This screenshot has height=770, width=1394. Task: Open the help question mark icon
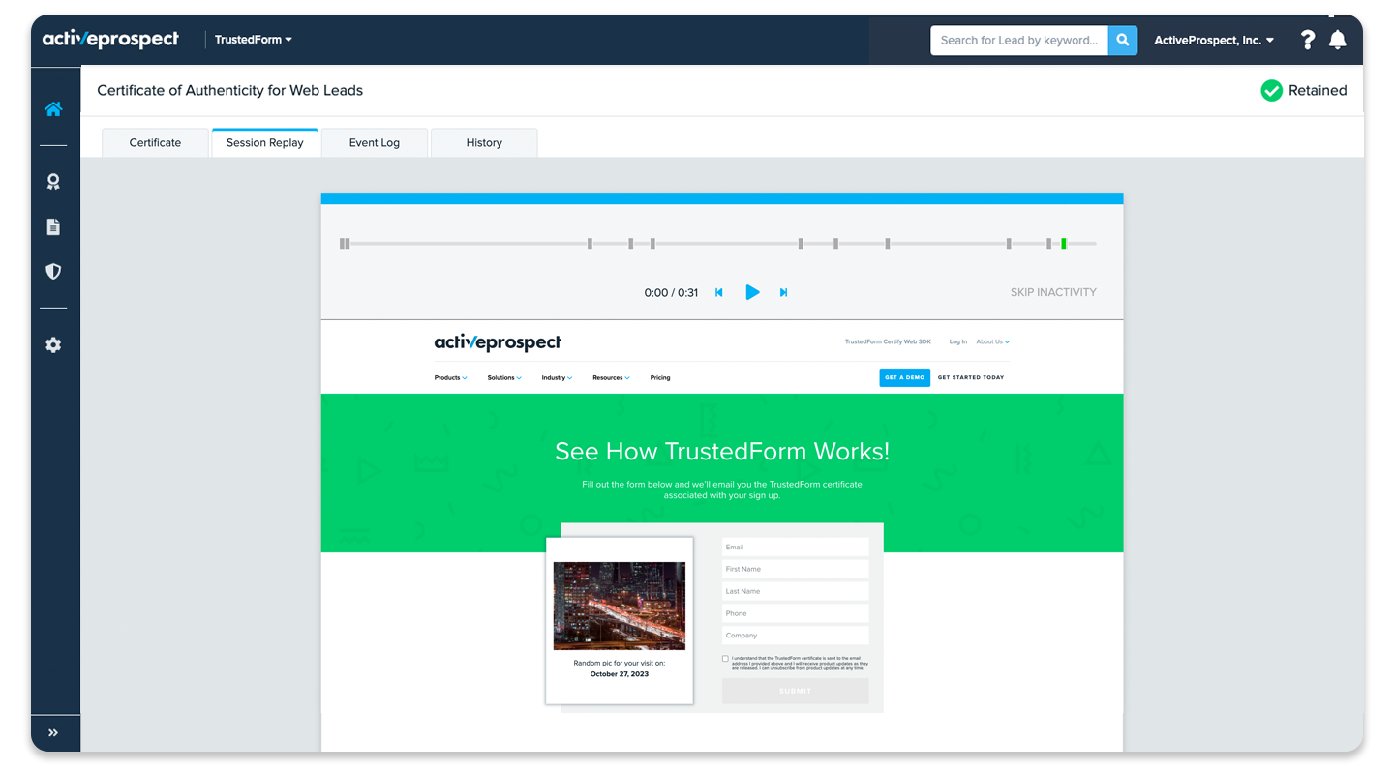click(1308, 40)
